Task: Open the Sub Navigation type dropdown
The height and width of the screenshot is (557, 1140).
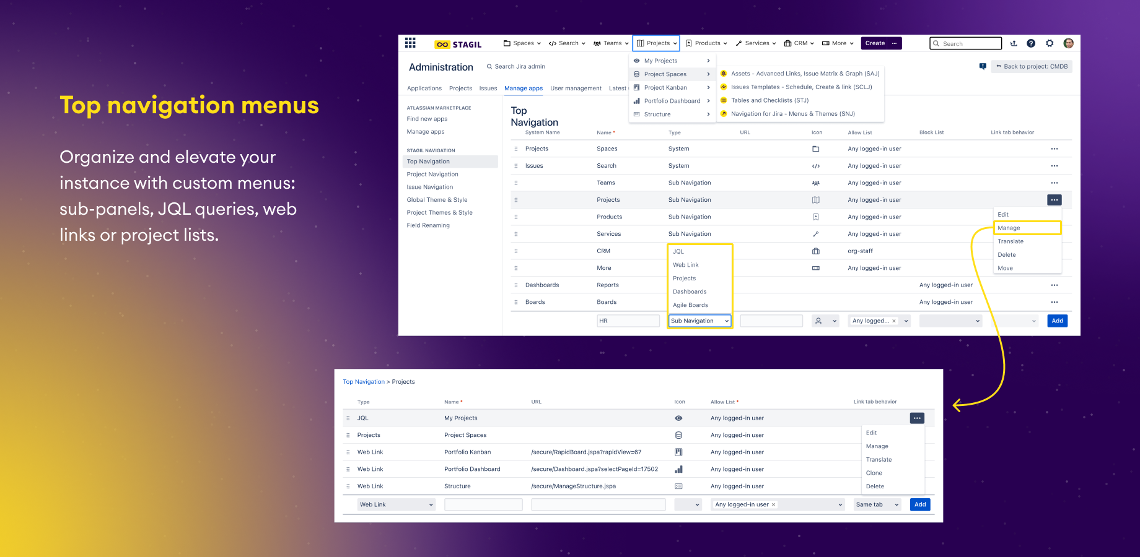Action: [x=699, y=321]
